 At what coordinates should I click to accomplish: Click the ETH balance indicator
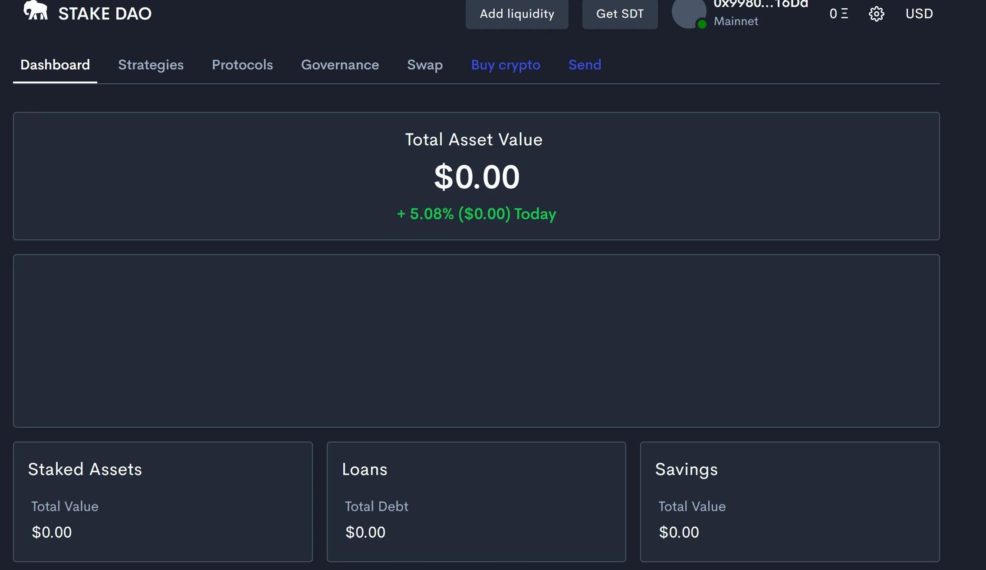[x=838, y=14]
